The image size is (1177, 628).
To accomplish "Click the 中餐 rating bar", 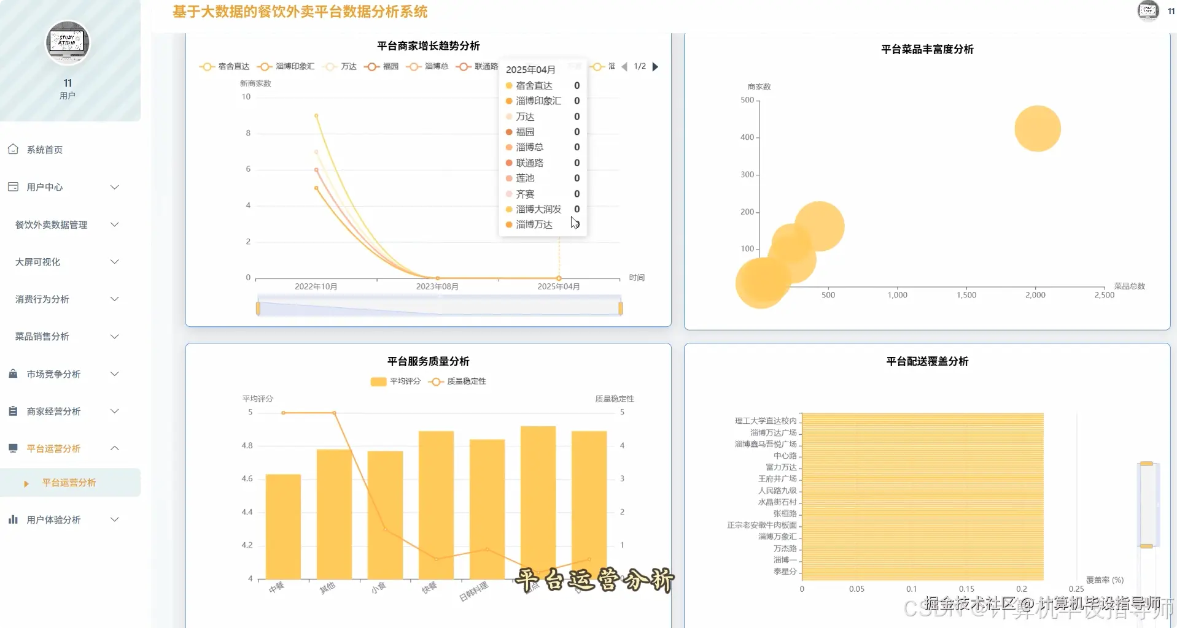I will [x=283, y=527].
